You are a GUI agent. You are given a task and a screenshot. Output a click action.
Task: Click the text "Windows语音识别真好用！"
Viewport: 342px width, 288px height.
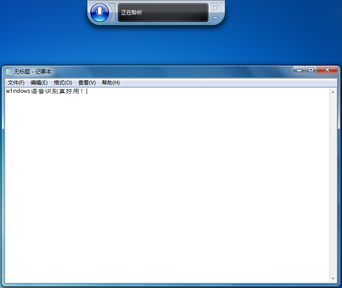click(x=45, y=91)
